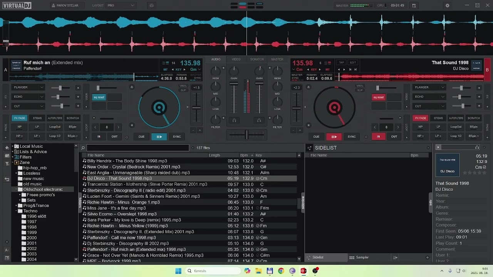Toggle SLIP mode on deck B

click(360, 90)
